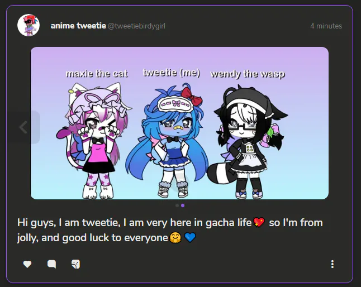Open the @tweetiebirdygirl handle link

(x=136, y=26)
